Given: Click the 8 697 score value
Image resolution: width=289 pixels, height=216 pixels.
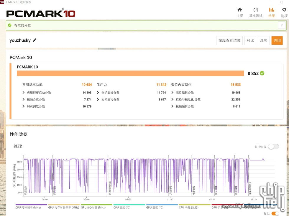Looking at the screenshot, I should 162,99.
